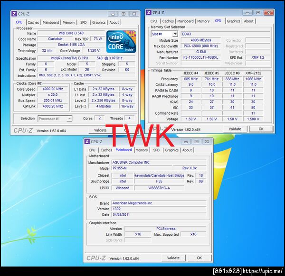Click the Intel Core i3 logo badge
The image size is (285, 276).
point(121,42)
